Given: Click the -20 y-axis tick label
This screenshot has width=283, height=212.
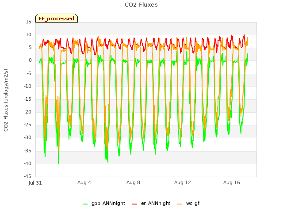Looking at the screenshot, I should pos(27,112).
